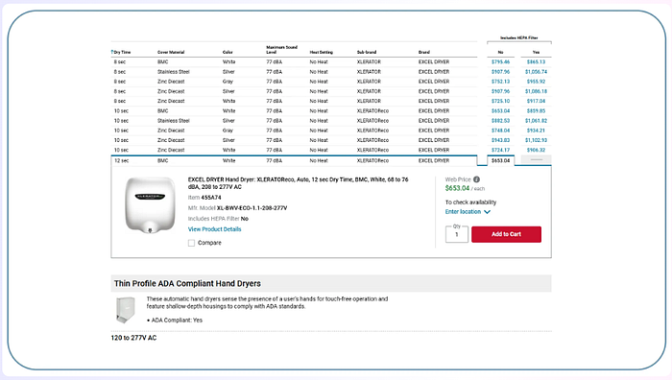Click the Mfr. Model XL-BWV-ECO-1.1-208-277V text
The image size is (672, 380).
pos(252,208)
